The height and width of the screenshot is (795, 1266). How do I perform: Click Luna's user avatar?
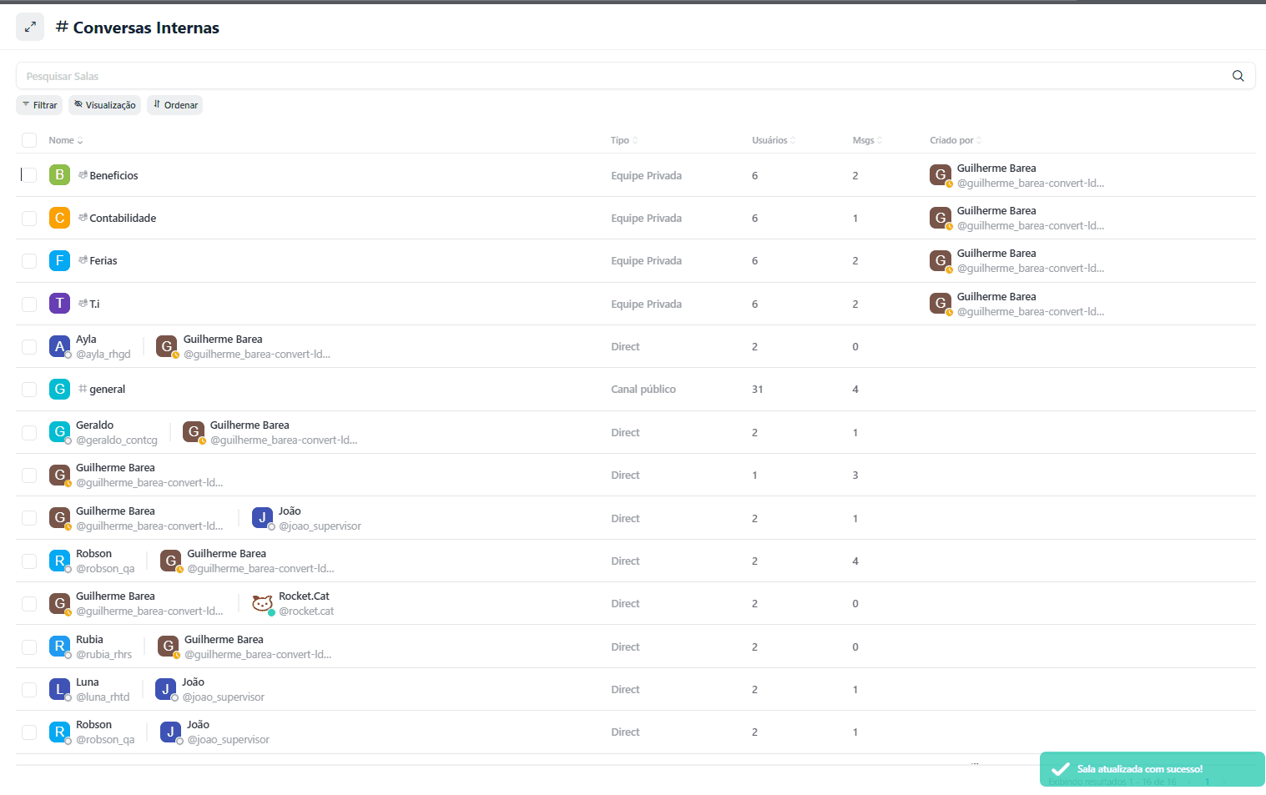coord(59,689)
